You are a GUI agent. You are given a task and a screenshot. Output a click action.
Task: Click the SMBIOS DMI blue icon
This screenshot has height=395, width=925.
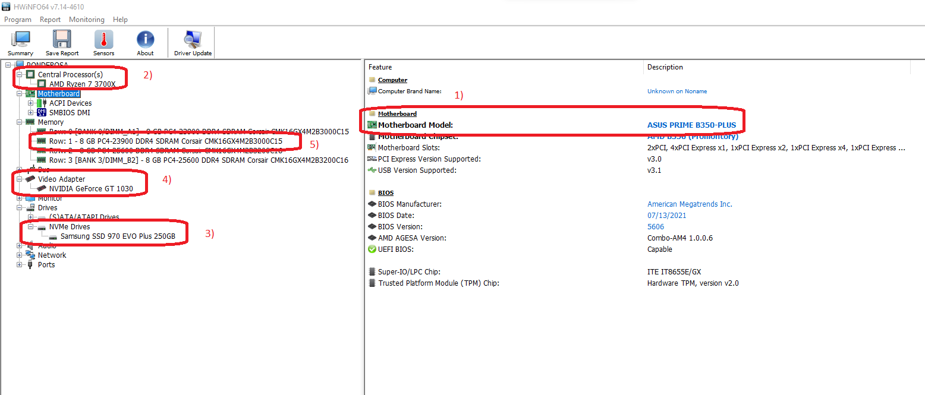tap(42, 112)
